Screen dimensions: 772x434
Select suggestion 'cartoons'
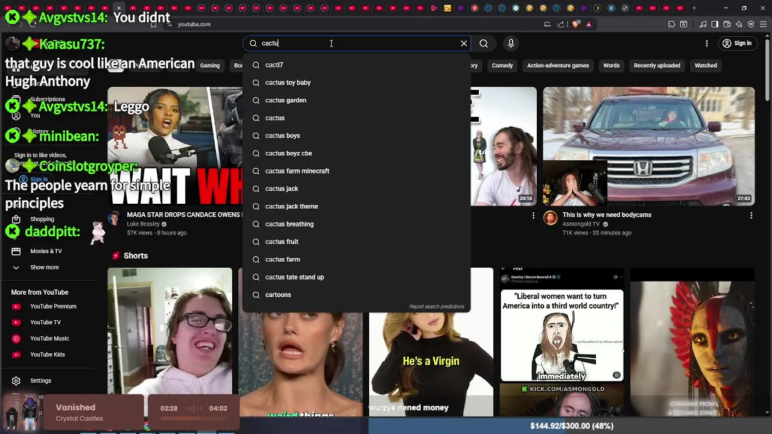click(356, 295)
